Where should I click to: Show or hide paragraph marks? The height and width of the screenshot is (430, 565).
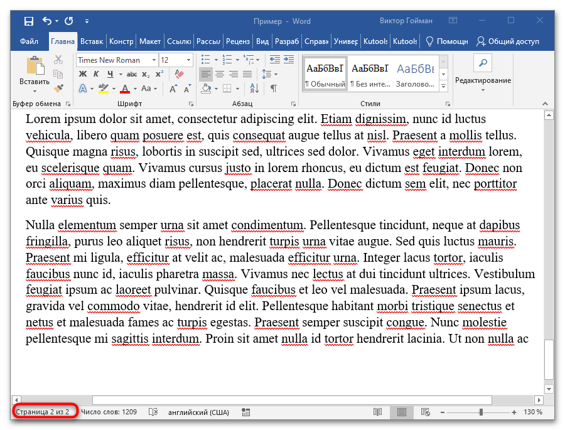pos(274,89)
